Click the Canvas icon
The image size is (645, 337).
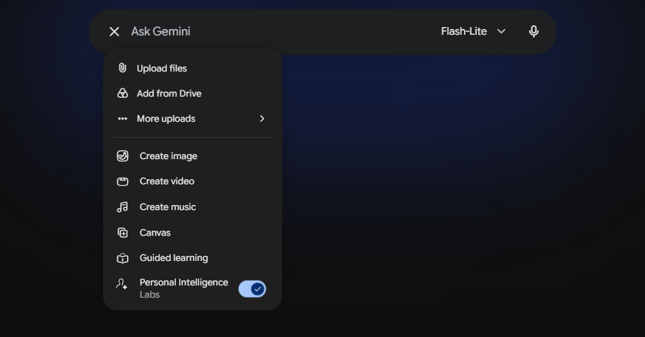[x=122, y=233]
